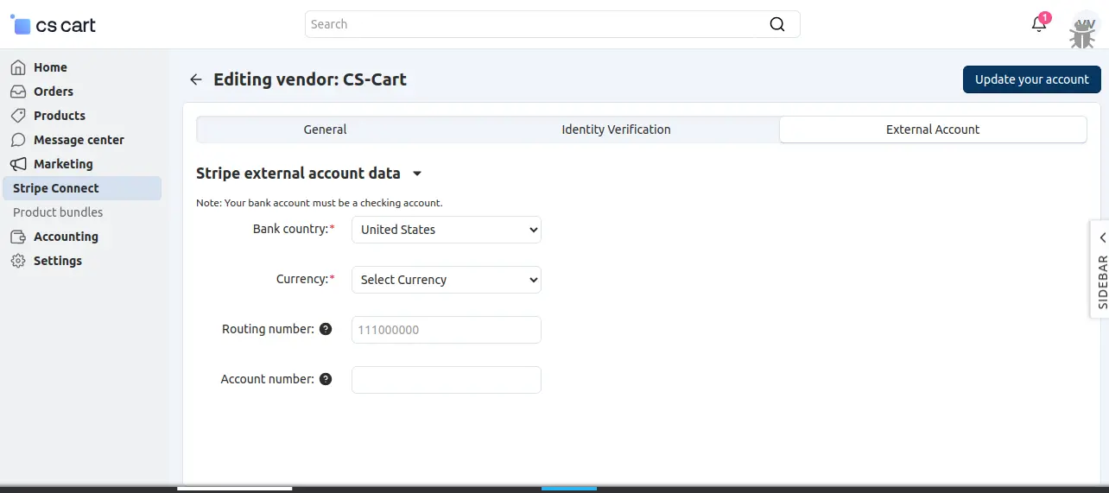Focus the Routing number field

[447, 330]
